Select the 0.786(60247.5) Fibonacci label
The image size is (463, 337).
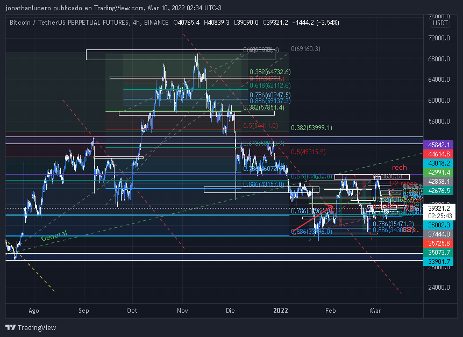[x=270, y=95]
